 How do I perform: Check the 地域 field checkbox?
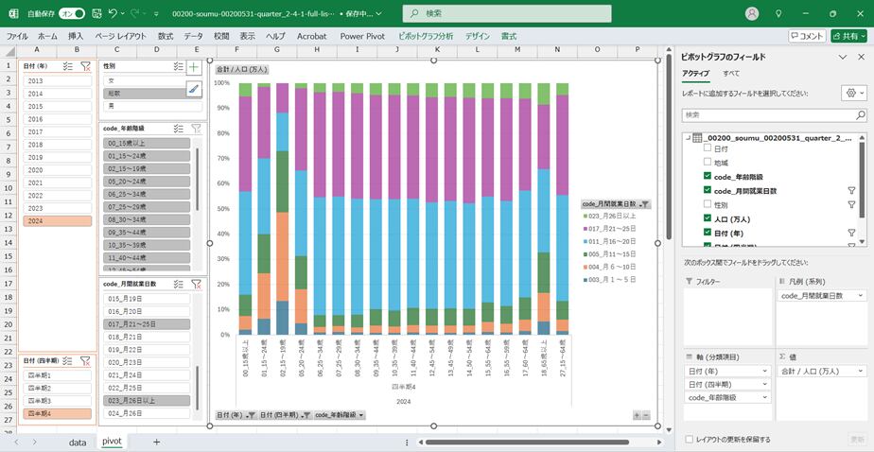click(708, 163)
